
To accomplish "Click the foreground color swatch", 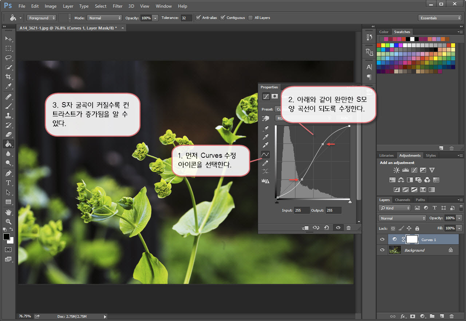I will point(6,237).
